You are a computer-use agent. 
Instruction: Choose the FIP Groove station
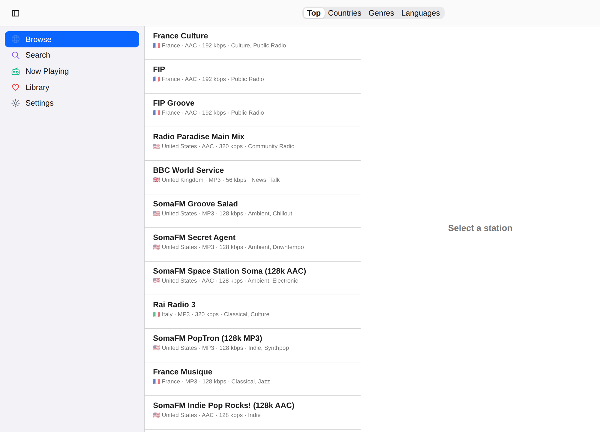253,110
